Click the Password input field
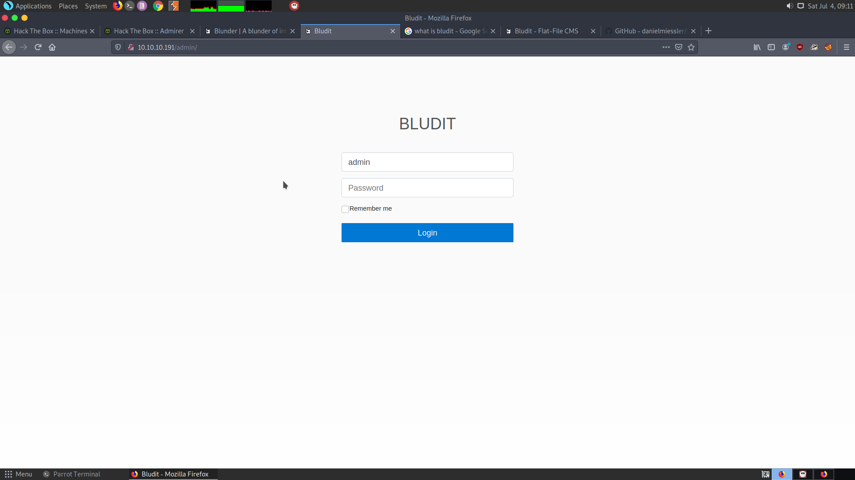Viewport: 855px width, 480px height. pyautogui.click(x=427, y=188)
